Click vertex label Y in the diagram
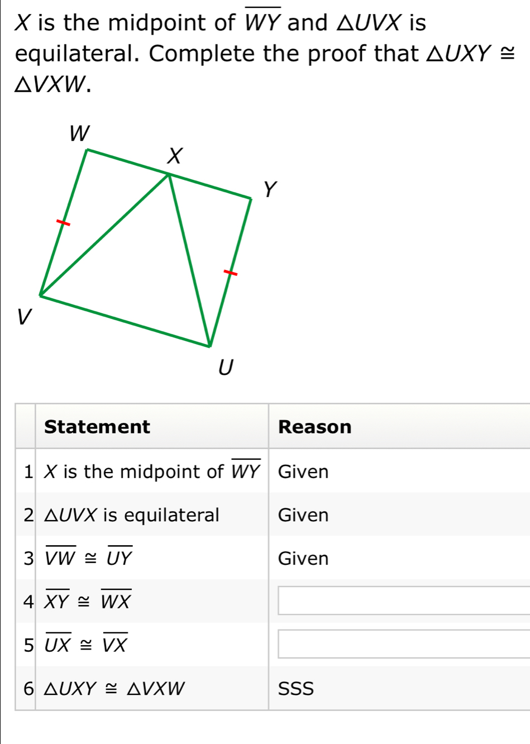 point(270,190)
